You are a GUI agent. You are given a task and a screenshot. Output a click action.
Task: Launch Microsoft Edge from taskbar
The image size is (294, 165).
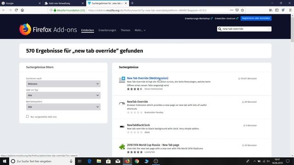90,161
